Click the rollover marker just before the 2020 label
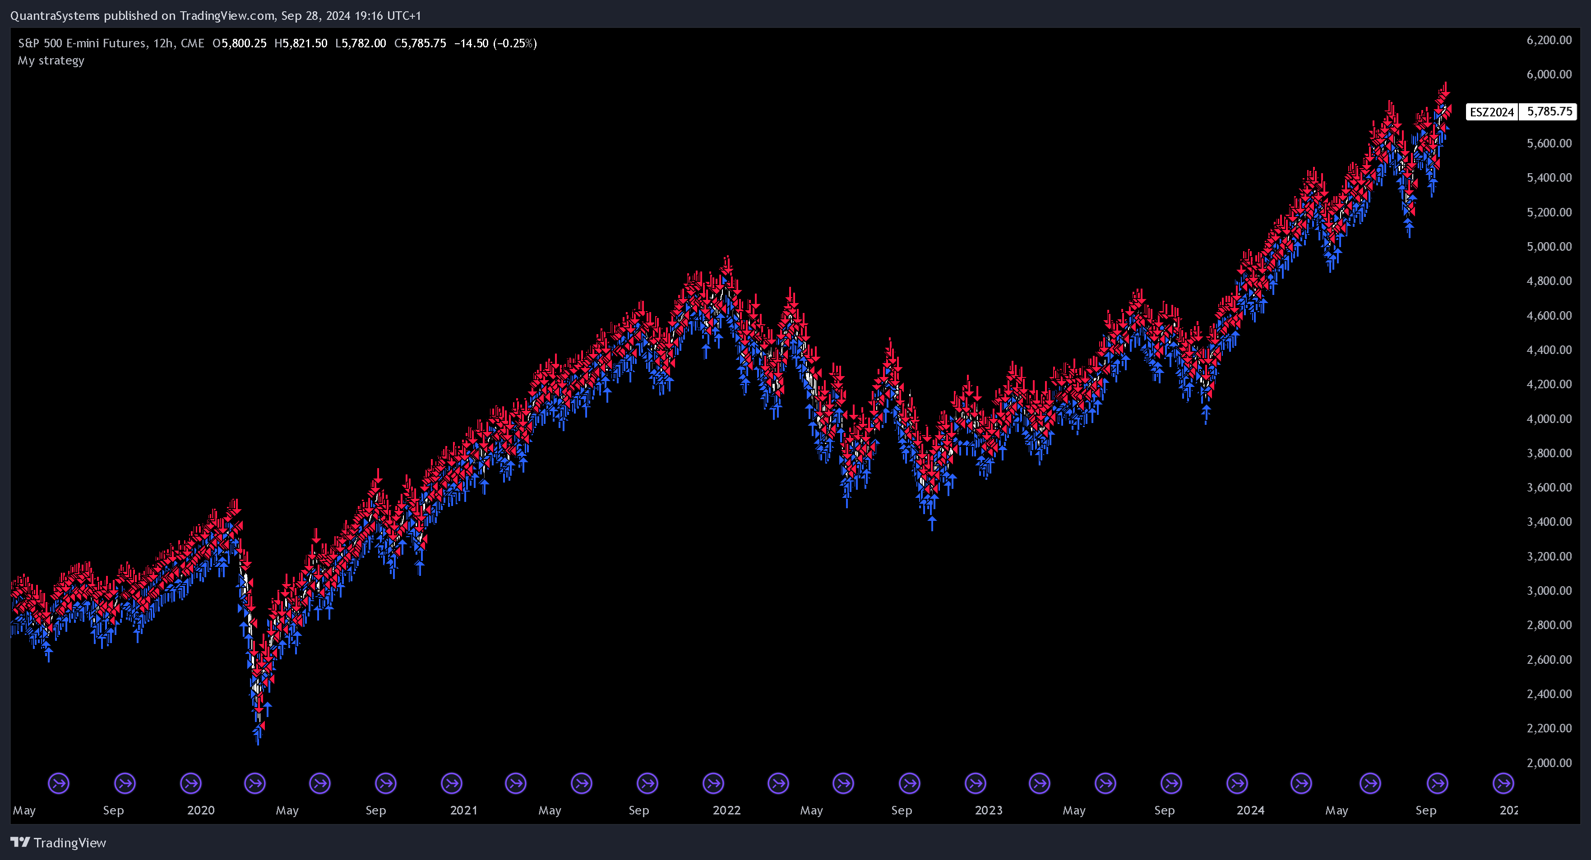The width and height of the screenshot is (1591, 860). click(191, 783)
